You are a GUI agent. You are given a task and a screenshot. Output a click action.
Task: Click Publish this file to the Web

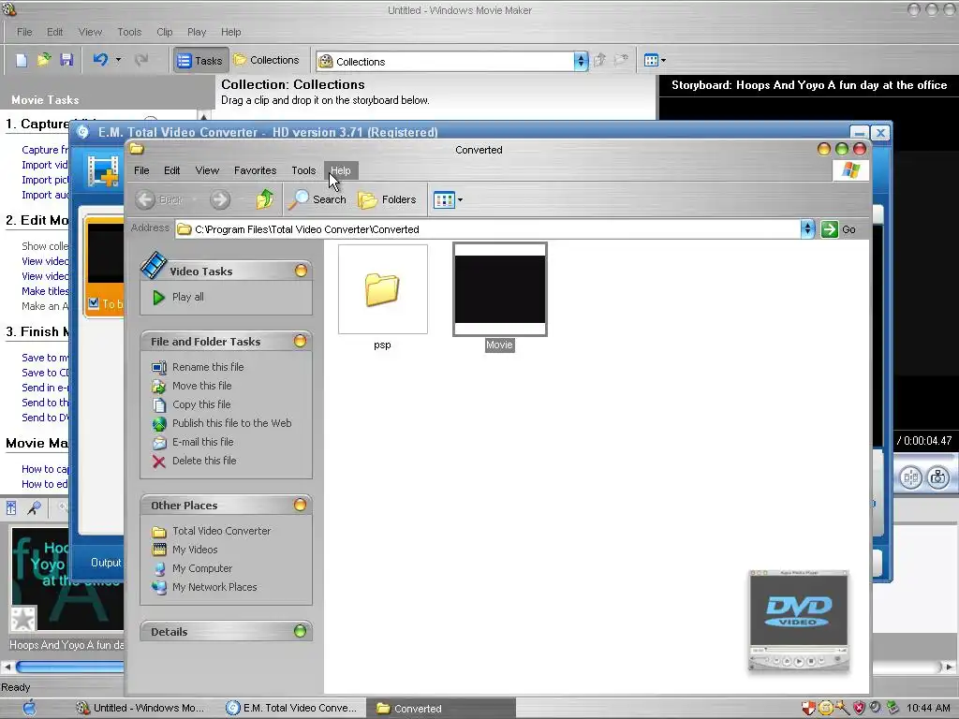tap(232, 423)
